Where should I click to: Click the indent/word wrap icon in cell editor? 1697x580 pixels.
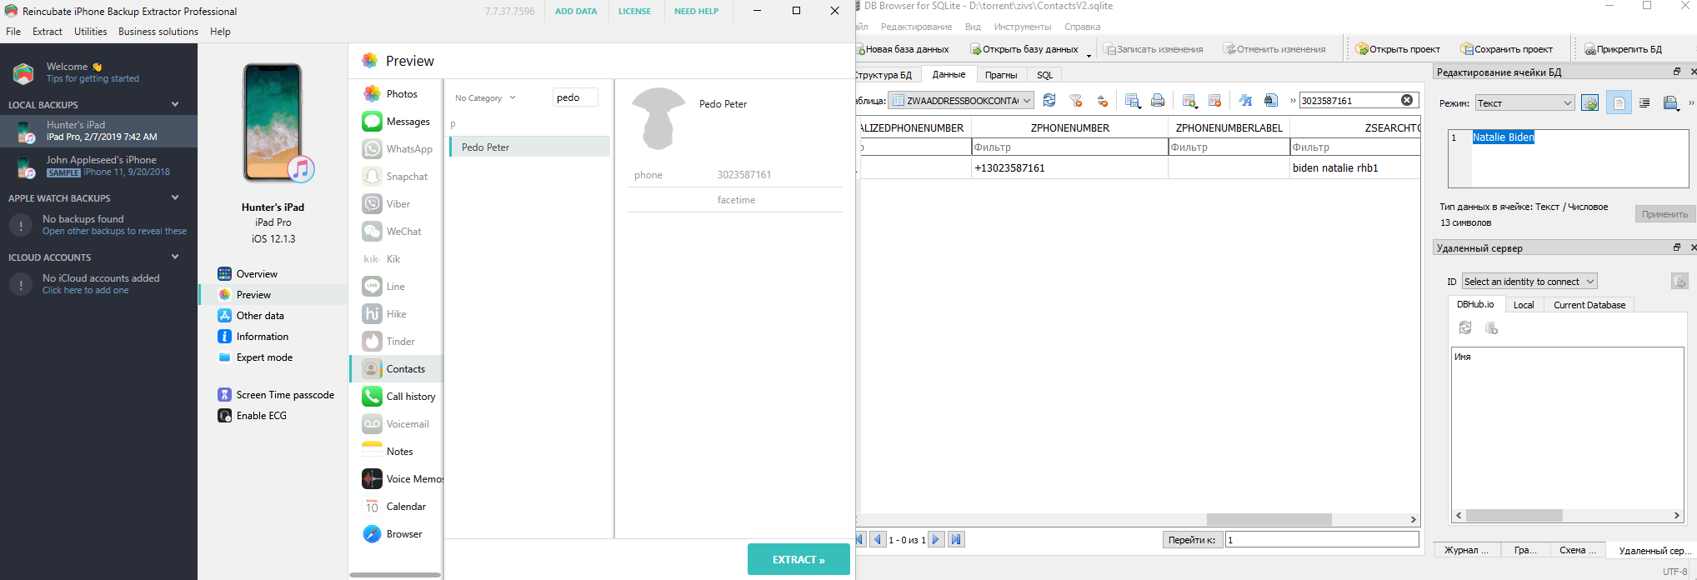(1644, 102)
